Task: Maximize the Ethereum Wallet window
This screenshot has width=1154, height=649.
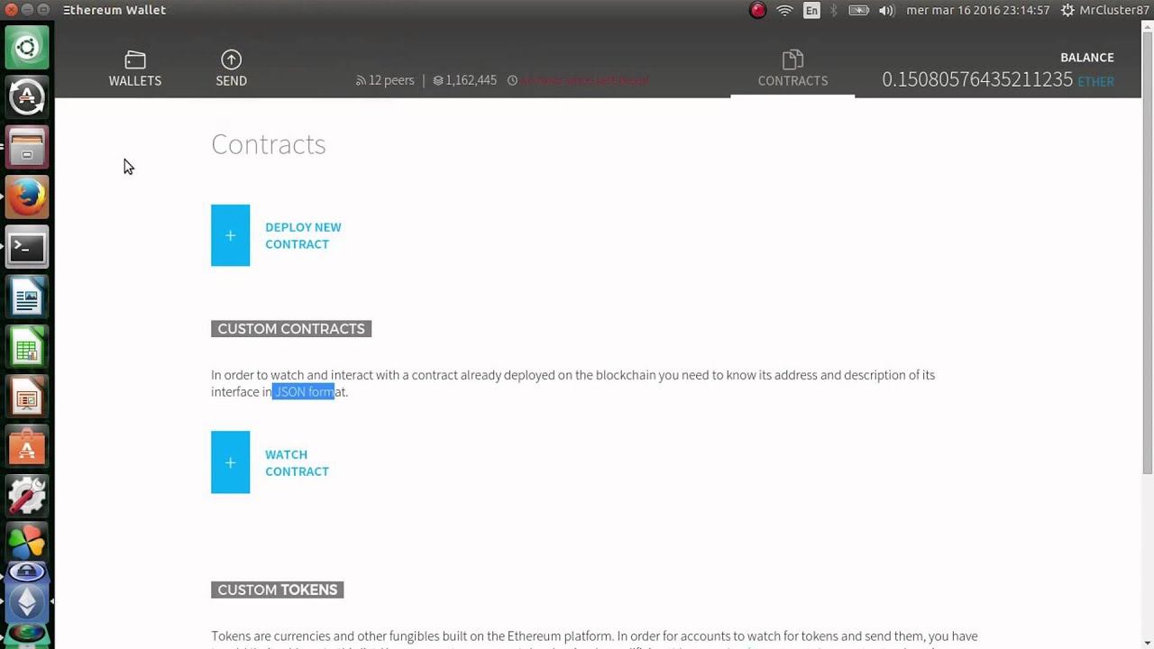Action: point(44,10)
